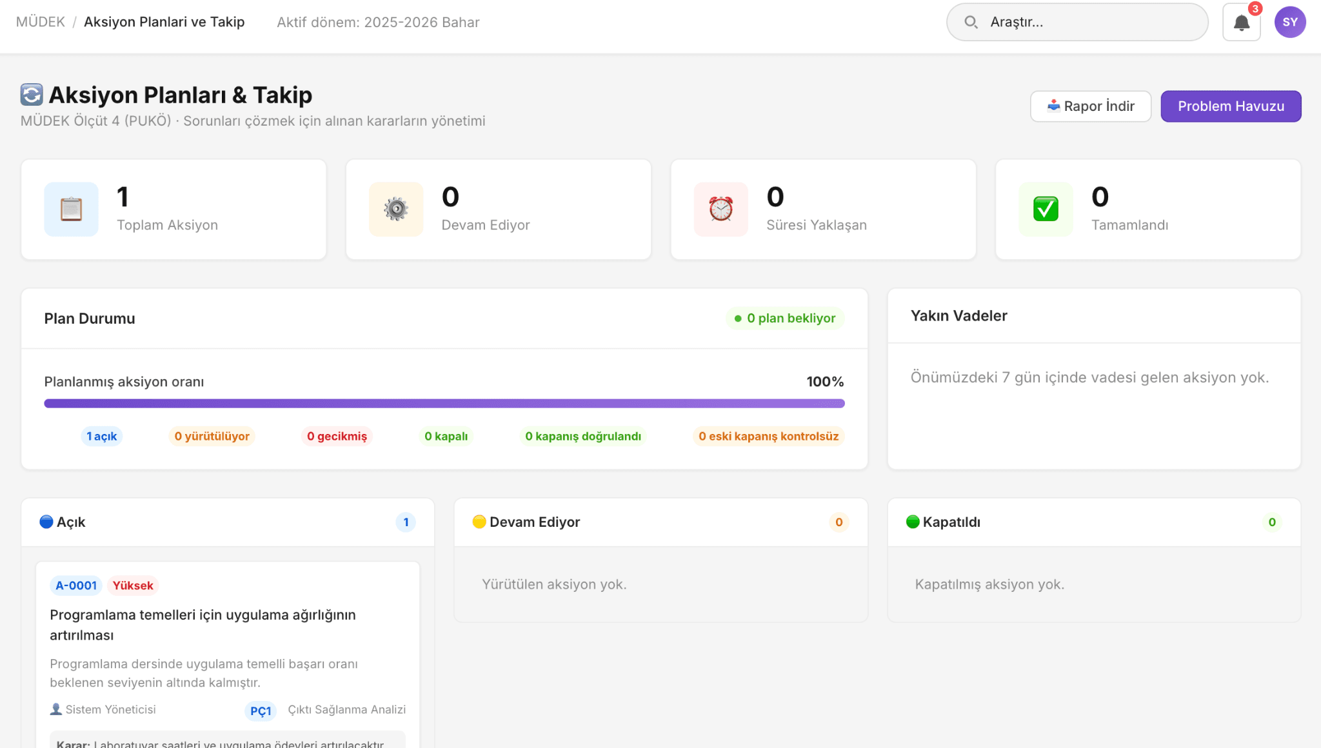Click the 100% progress value

(825, 382)
